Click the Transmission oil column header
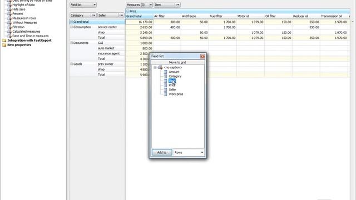 [334, 16]
